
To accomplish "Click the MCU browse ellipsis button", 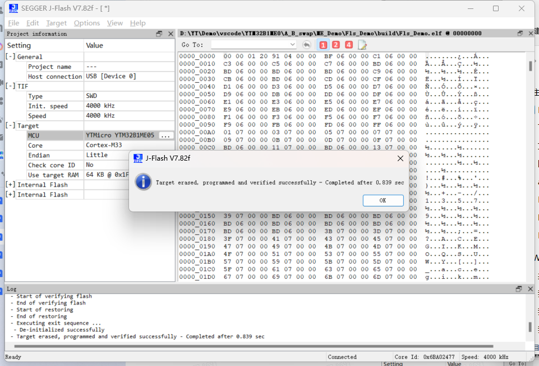I will click(165, 135).
